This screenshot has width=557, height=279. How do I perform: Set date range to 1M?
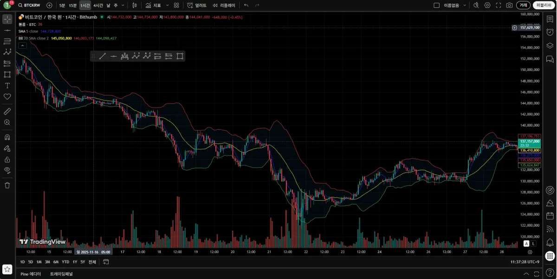[39, 262]
